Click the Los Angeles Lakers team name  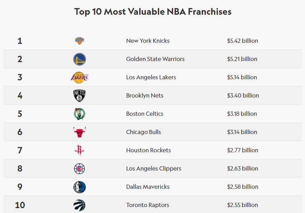point(151,77)
